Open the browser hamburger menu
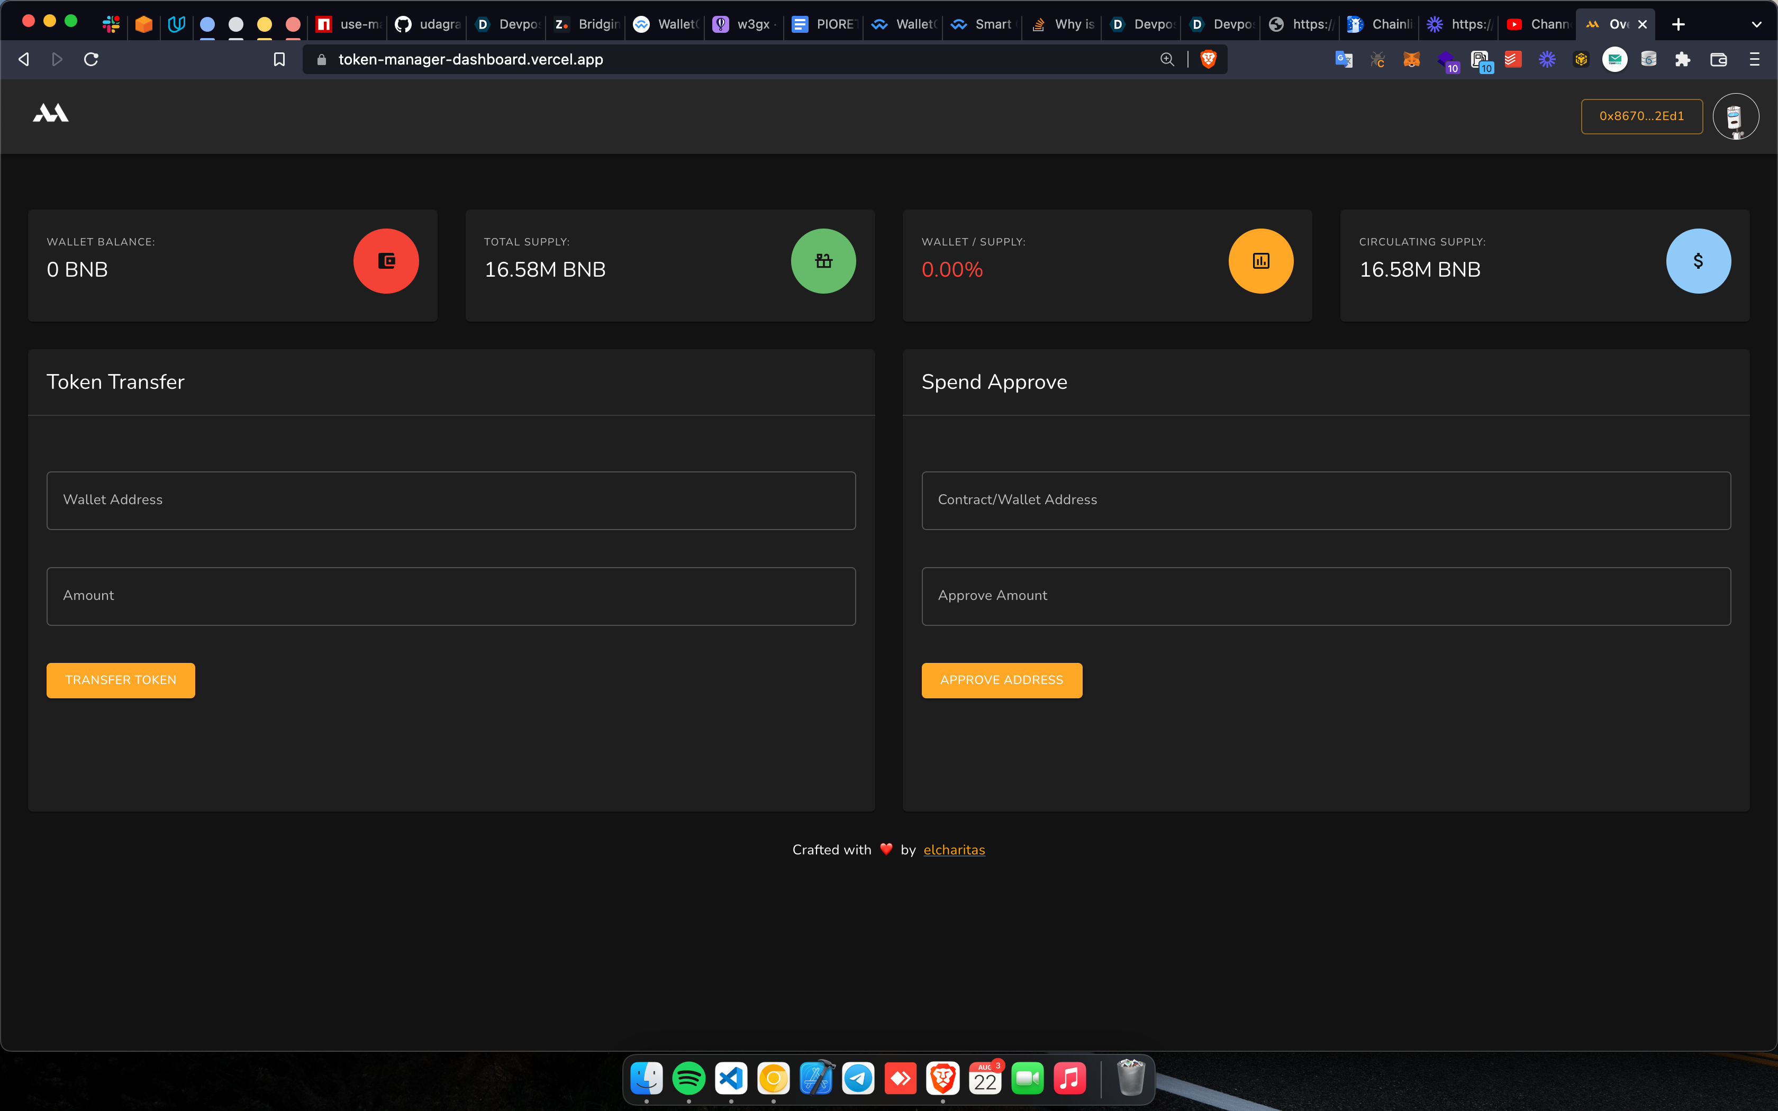Image resolution: width=1778 pixels, height=1111 pixels. coord(1755,59)
